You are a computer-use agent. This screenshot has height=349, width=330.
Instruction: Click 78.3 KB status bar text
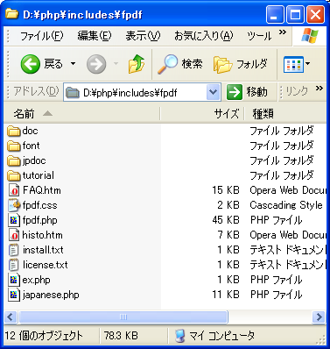(121, 336)
